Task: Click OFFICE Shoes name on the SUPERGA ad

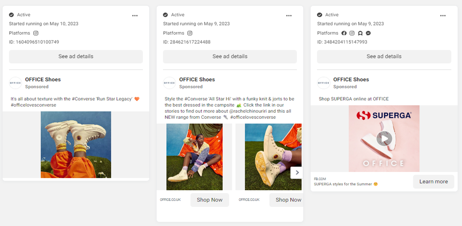Action: click(351, 79)
